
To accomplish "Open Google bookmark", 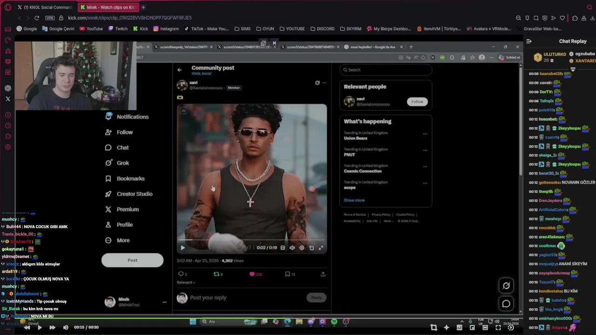I will pyautogui.click(x=27, y=28).
